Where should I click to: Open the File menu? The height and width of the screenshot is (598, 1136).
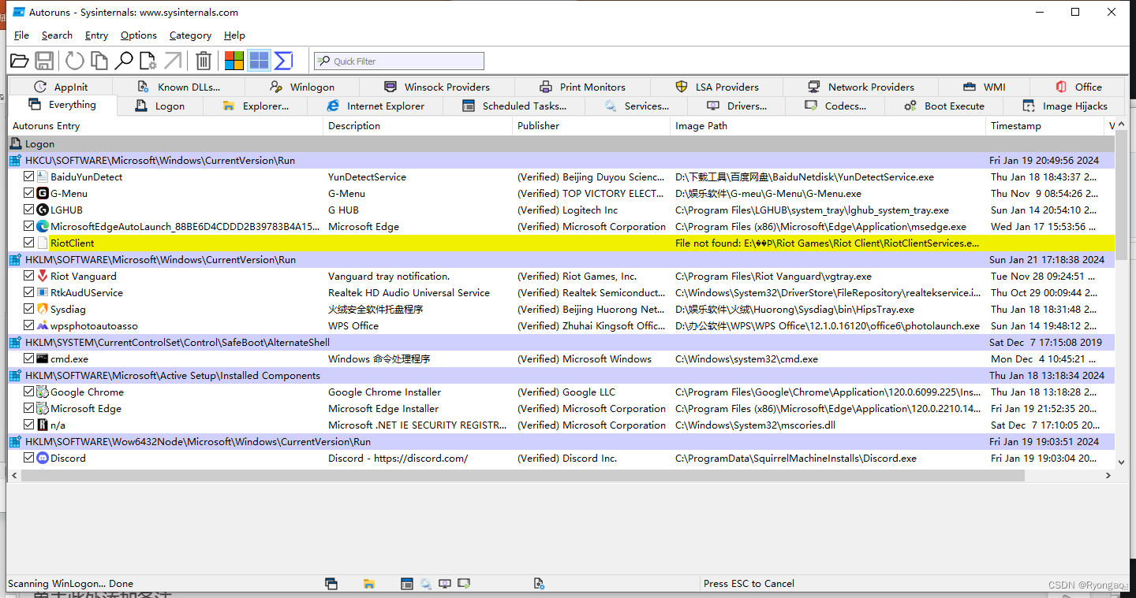pyautogui.click(x=21, y=35)
